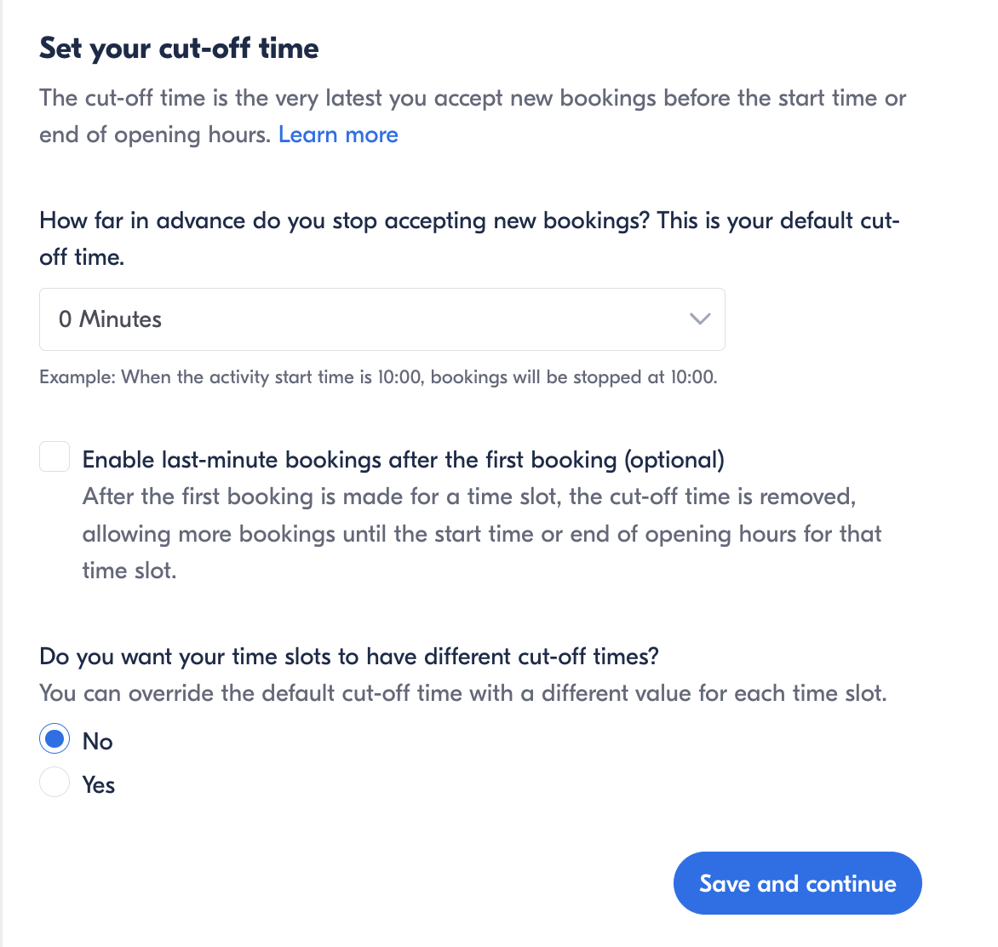Select the "Yes" radio button
This screenshot has height=947, width=998.
tap(54, 782)
